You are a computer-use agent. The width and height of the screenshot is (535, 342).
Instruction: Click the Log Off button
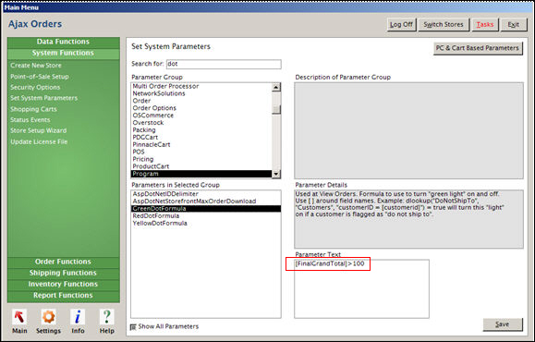point(401,25)
